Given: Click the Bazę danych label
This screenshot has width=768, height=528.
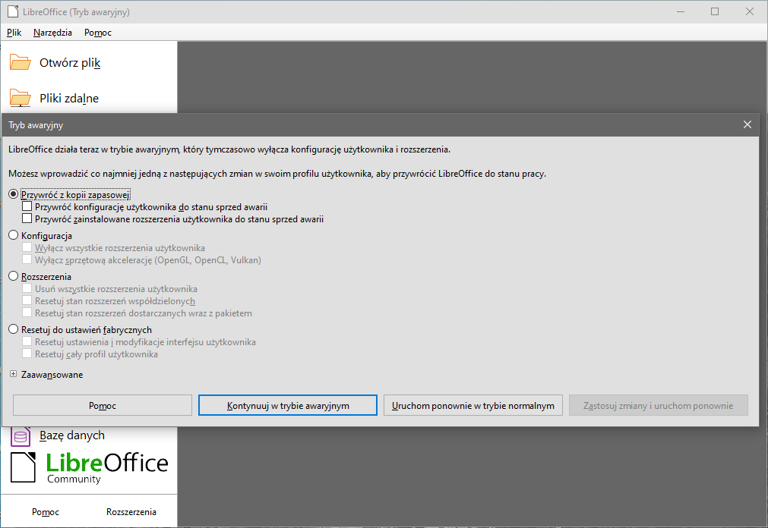Looking at the screenshot, I should click(72, 435).
